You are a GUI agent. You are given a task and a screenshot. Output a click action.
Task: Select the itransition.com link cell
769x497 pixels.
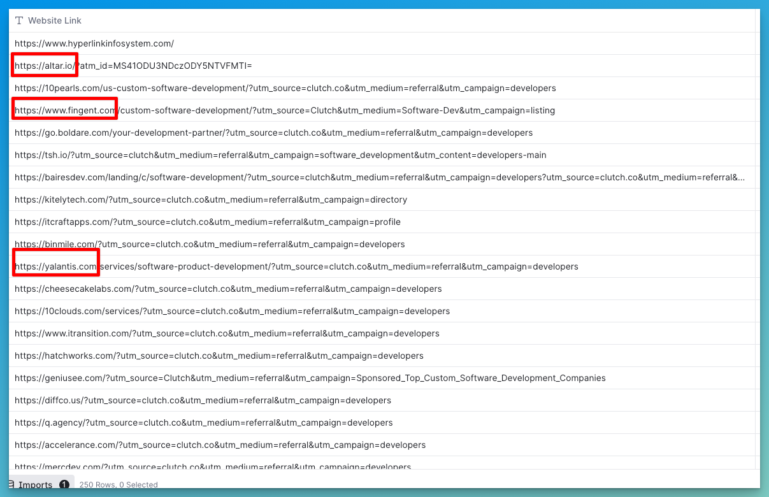(382, 333)
